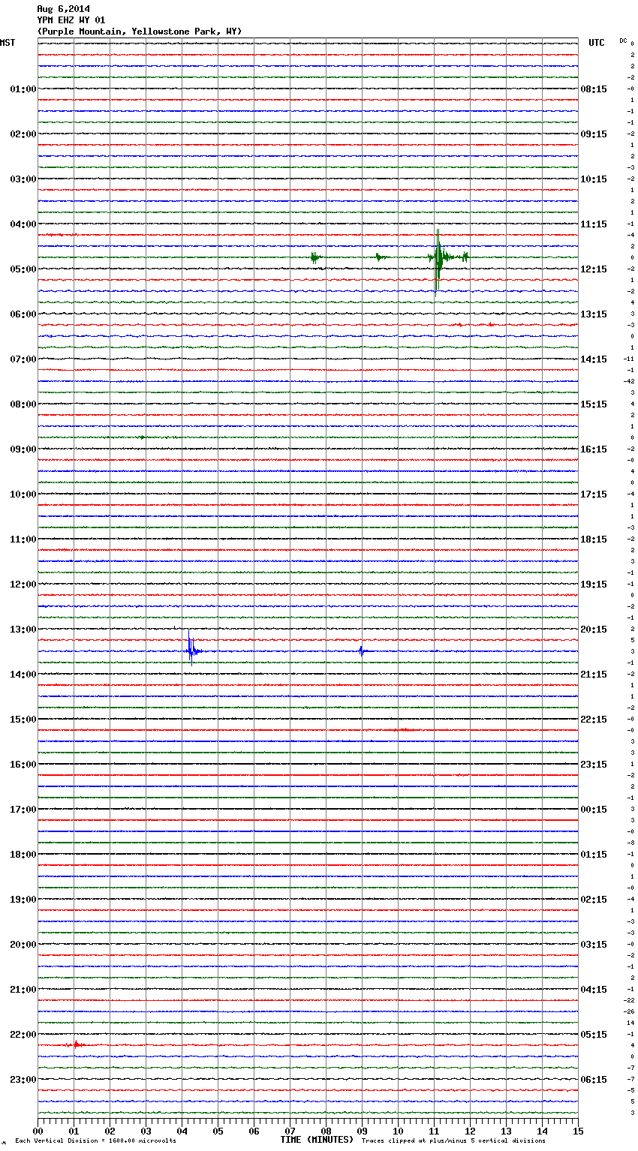Click the red burst near minute 1 at 22:15

click(x=76, y=1044)
